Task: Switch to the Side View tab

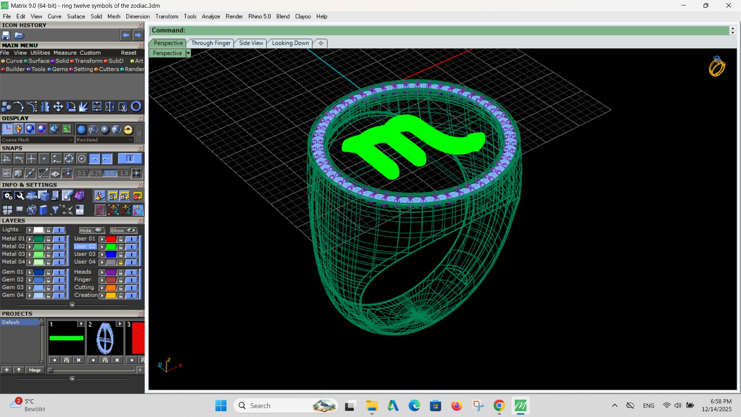Action: point(251,43)
